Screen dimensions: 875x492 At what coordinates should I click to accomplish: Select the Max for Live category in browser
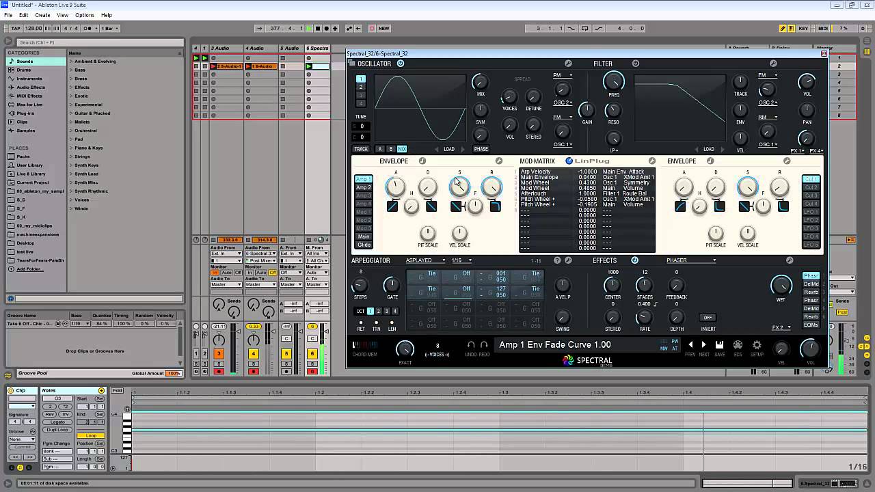tap(37, 105)
